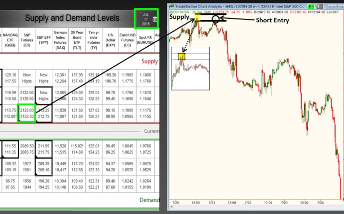
Task: Click the Current divider label in the table
Action: click(152, 131)
